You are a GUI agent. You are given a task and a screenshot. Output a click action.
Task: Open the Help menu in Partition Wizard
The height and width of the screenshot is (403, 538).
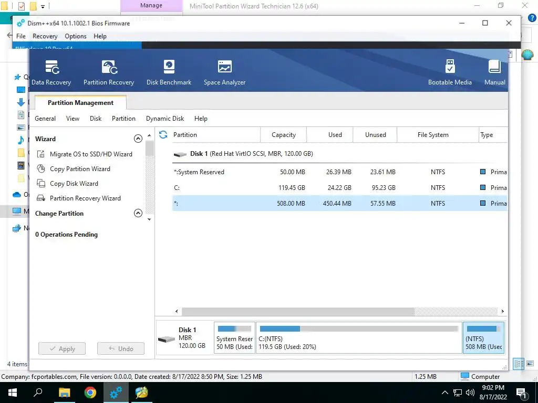[x=201, y=119]
